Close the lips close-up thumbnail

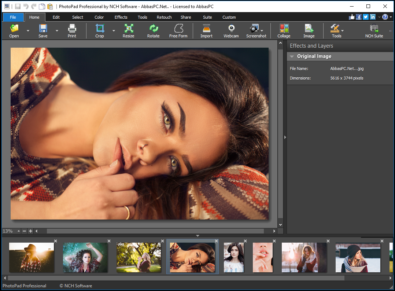click(x=274, y=241)
